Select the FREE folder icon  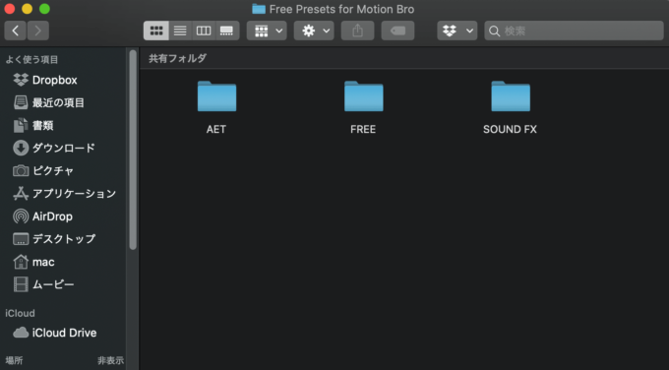pyautogui.click(x=363, y=96)
